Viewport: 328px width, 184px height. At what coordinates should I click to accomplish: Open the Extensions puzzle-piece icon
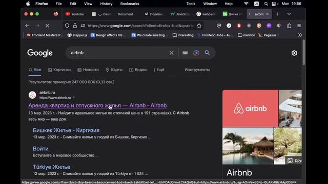pyautogui.click(x=289, y=26)
